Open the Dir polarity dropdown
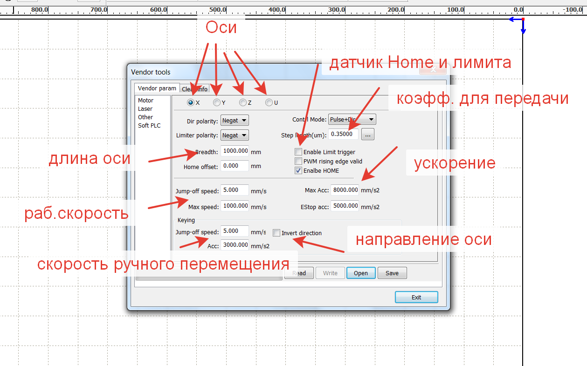Viewport: 587px width, 366px height. (x=235, y=120)
